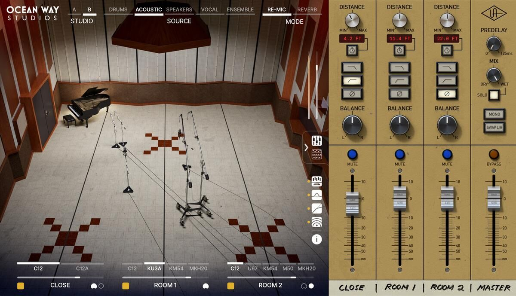Viewport: 516px width, 296px height.
Task: Collapse the side panel with chevron arrow
Action: coord(306,148)
